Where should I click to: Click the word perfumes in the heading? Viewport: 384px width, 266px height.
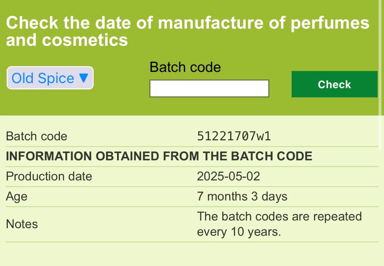pos(330,23)
